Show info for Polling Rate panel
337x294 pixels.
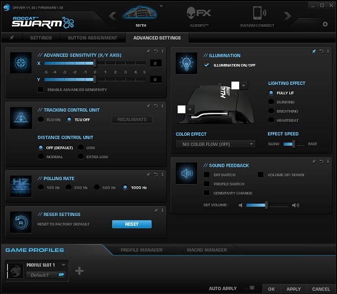coord(162,174)
